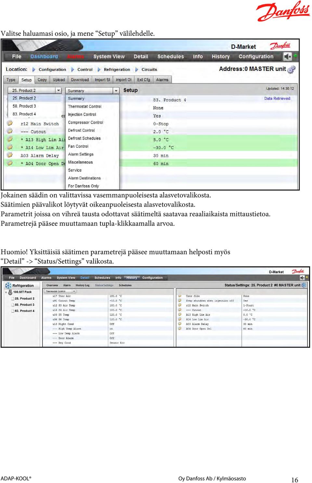312x483 pixels.
Task: Open the Overview tab in the lower window
Action: click(52, 285)
